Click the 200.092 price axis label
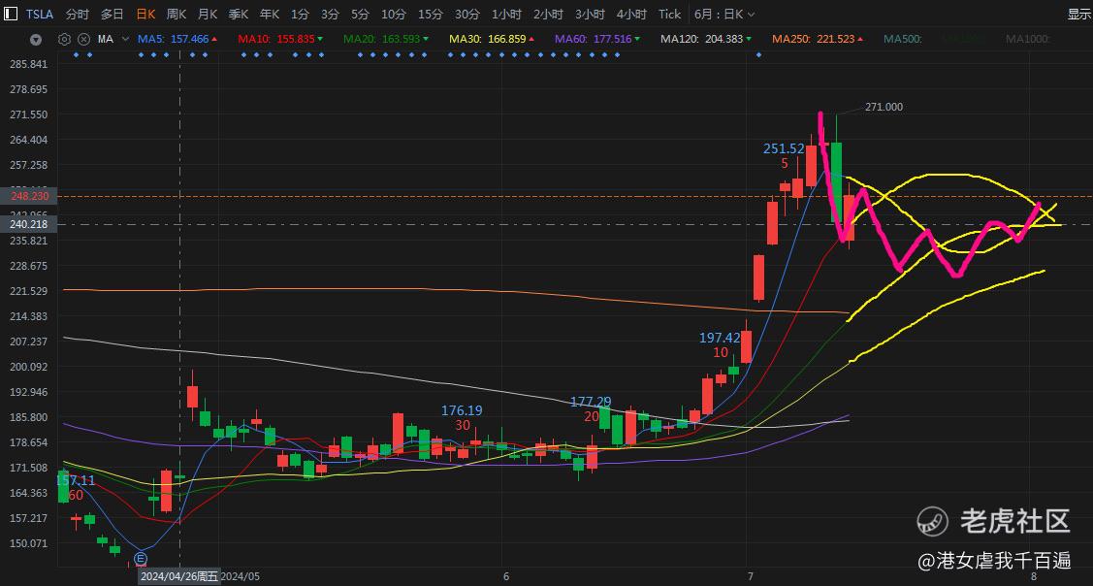 [x=29, y=367]
